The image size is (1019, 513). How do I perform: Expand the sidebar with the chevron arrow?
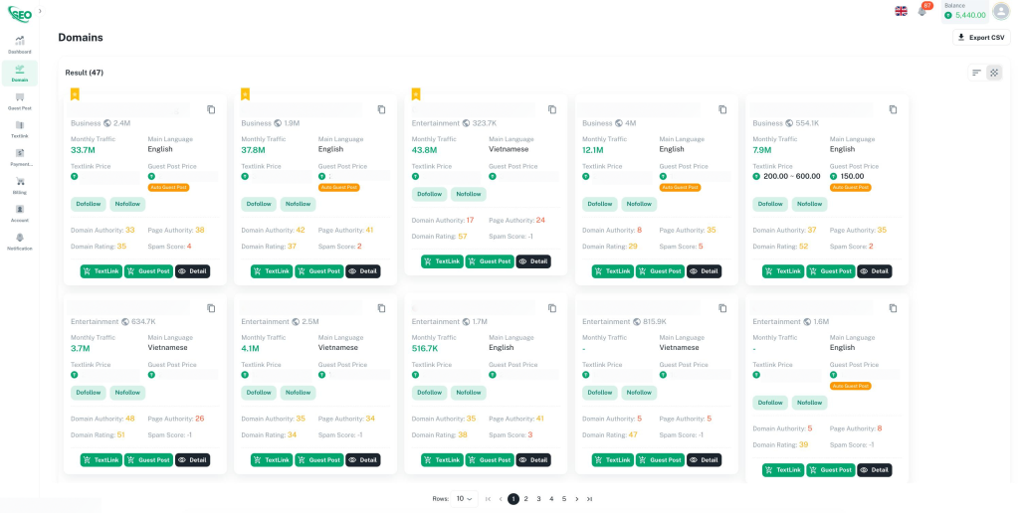(x=40, y=11)
